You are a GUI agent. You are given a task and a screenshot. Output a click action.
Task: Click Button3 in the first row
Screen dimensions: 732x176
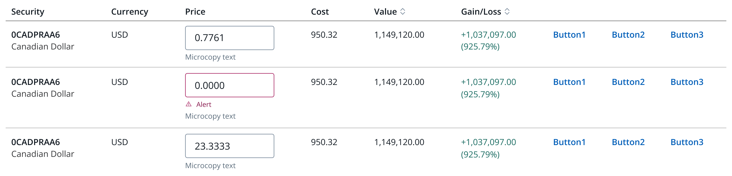[x=687, y=35]
